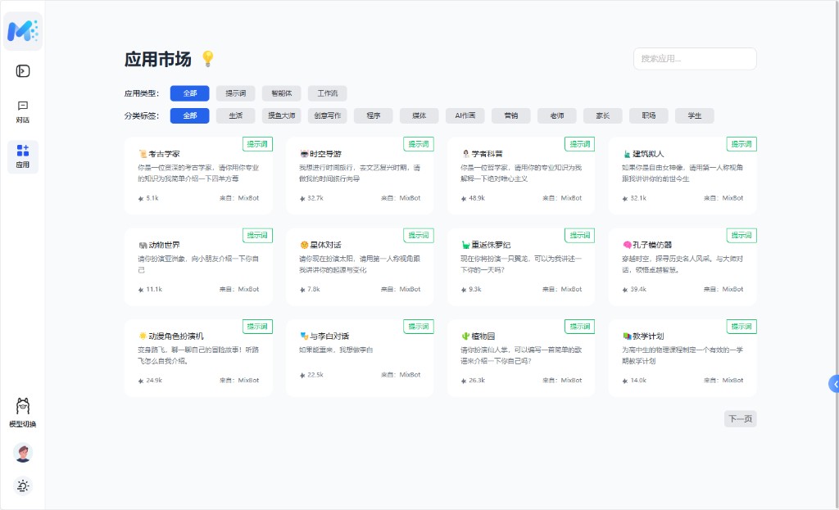
Task: Click the brain icon of 孔子模仿器
Action: click(x=627, y=246)
